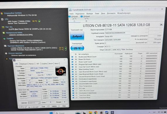Click the taskbar search box
The image size is (167, 114).
click(x=64, y=113)
